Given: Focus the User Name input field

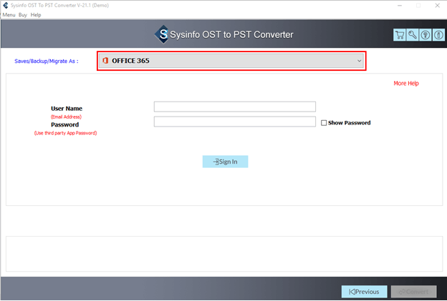Looking at the screenshot, I should tap(235, 107).
